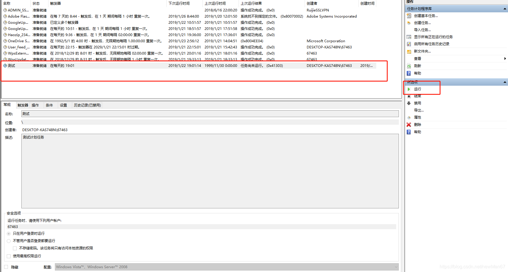Screen dimensions: 508x272
Task: Click the 启用所有任务历史记录 icon
Action: (409, 44)
